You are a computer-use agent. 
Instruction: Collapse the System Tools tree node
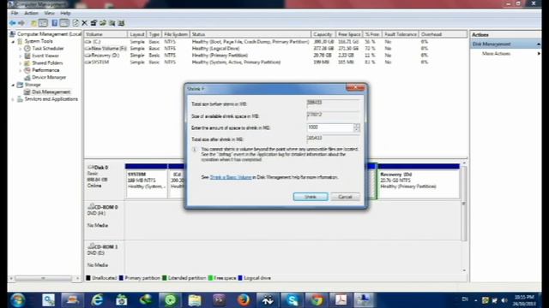(x=14, y=42)
